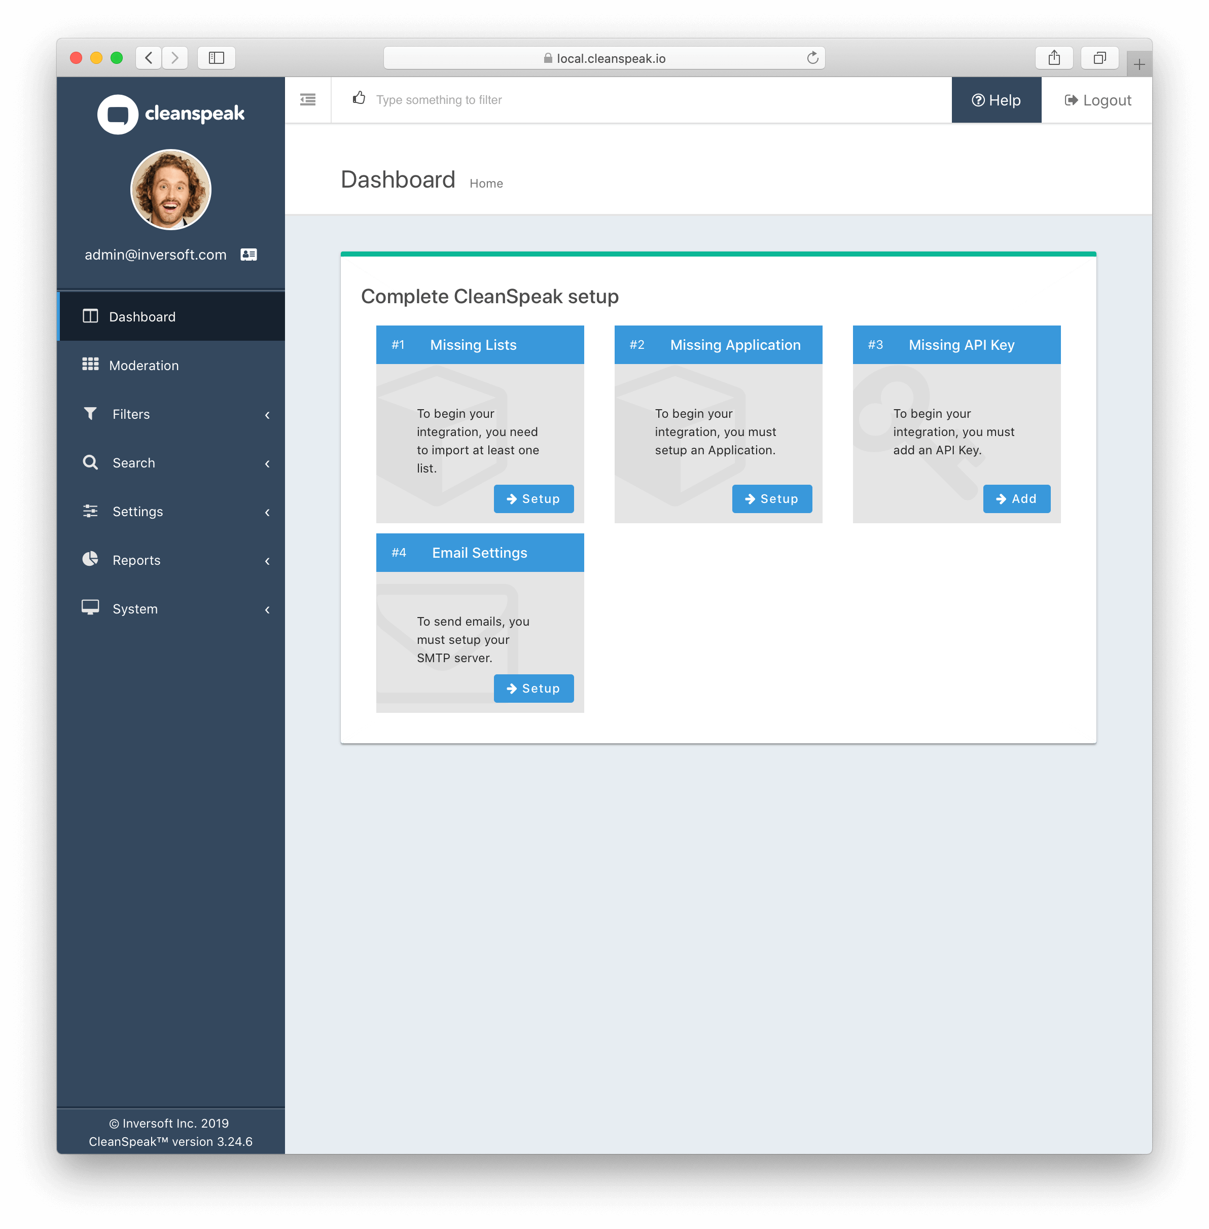Click the Logout menu item

(1099, 100)
